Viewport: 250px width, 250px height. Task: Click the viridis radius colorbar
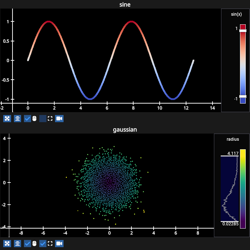click(x=243, y=189)
